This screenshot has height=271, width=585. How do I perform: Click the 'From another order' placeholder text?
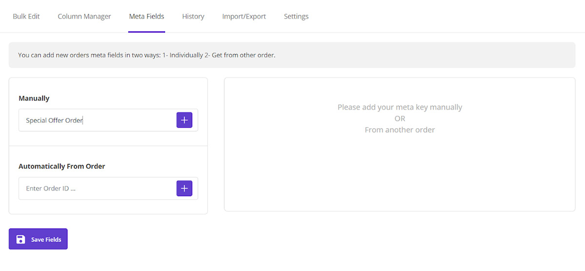400,130
